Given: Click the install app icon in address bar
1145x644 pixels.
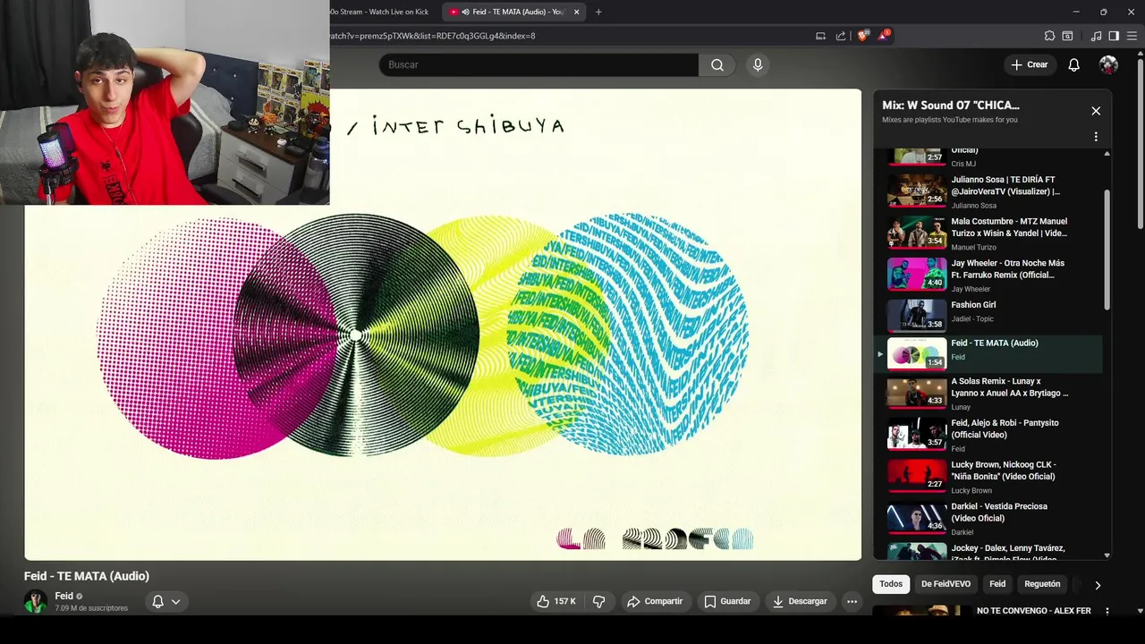Looking at the screenshot, I should 820,36.
